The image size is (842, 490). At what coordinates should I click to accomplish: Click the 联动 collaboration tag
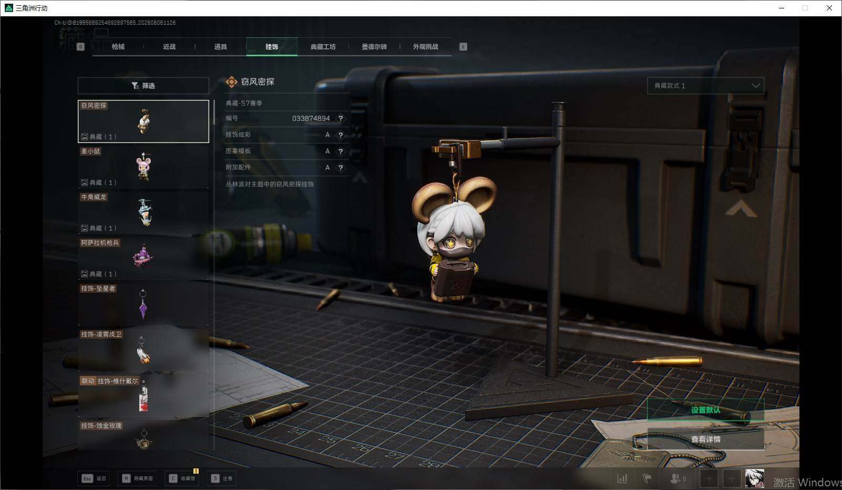pos(88,381)
